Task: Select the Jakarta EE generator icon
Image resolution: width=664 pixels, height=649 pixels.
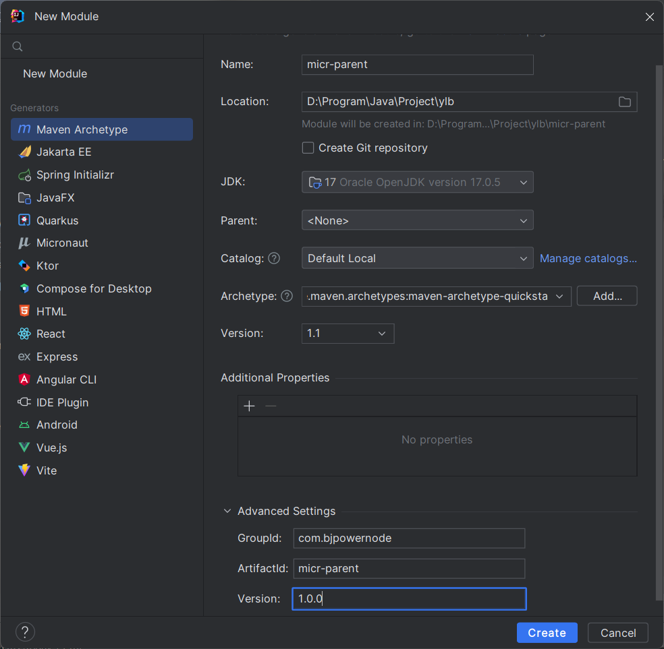Action: [24, 152]
